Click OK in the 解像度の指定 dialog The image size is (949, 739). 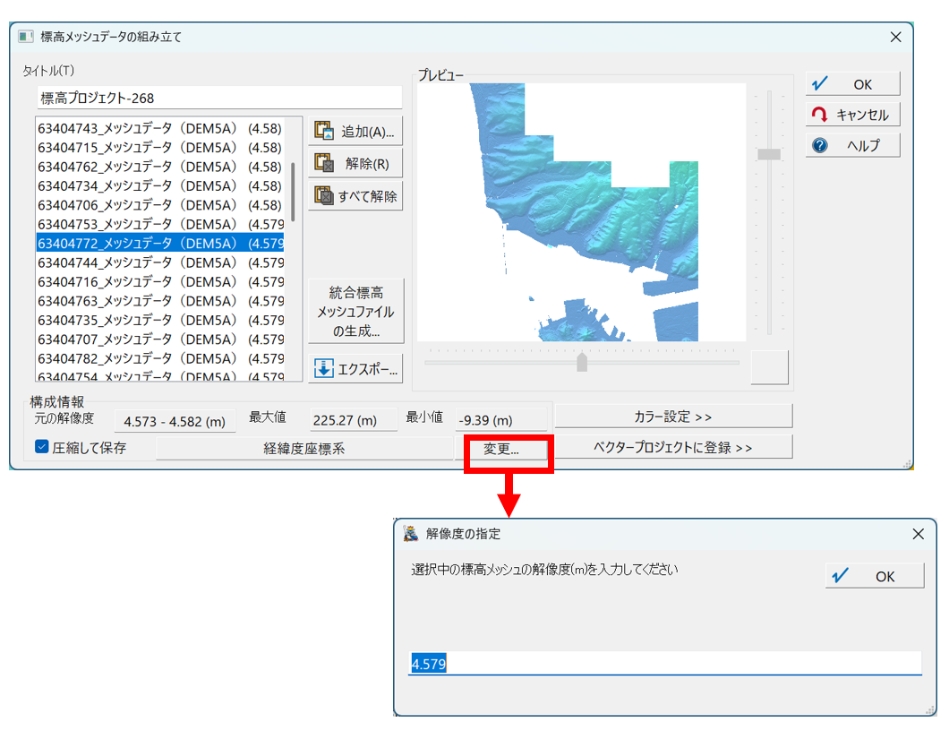pos(874,576)
